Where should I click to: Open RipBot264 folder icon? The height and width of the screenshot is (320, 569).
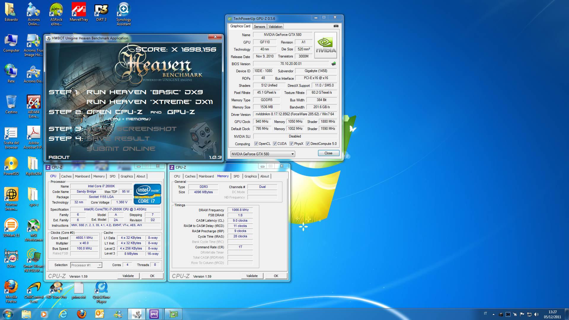click(x=33, y=166)
